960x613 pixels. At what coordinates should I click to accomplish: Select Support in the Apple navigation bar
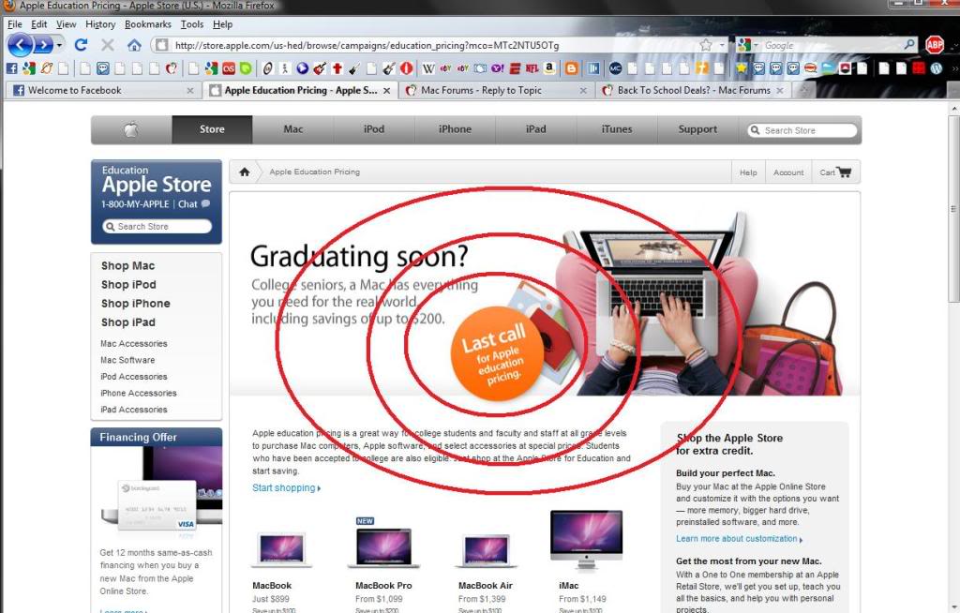click(697, 129)
